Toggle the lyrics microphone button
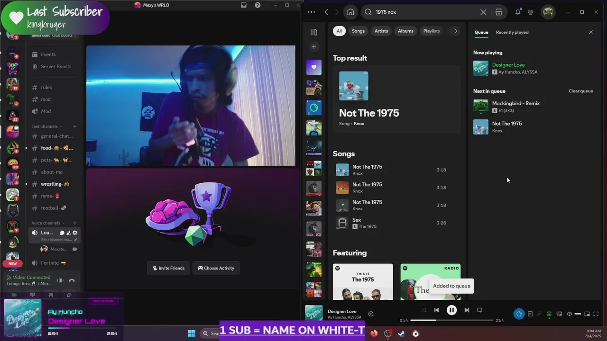Screen dimensions: 607x341 (539, 314)
